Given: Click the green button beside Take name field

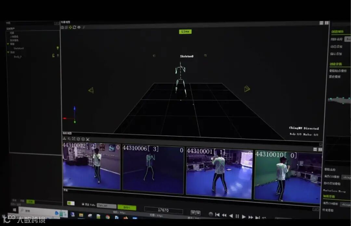Looking at the screenshot, I should click(127, 207).
